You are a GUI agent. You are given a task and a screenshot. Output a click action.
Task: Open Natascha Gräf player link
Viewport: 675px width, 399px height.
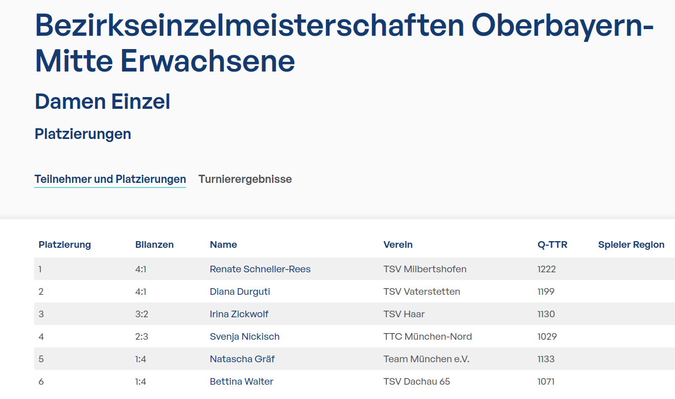coord(242,359)
